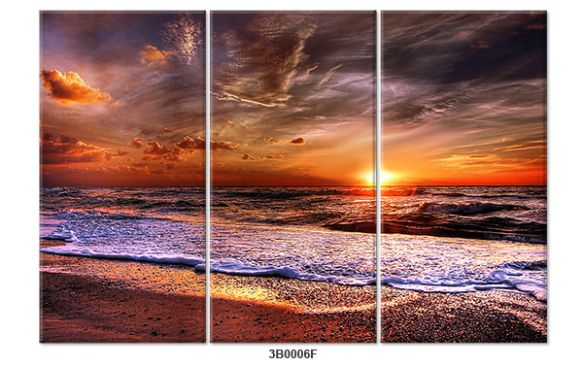Click the bright orange cloud in left panel
The height and width of the screenshot is (366, 583).
coord(75,87)
